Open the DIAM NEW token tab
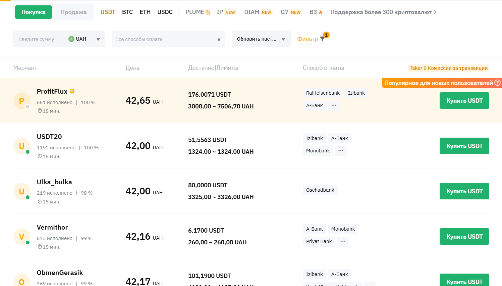Image resolution: width=502 pixels, height=286 pixels. click(258, 12)
